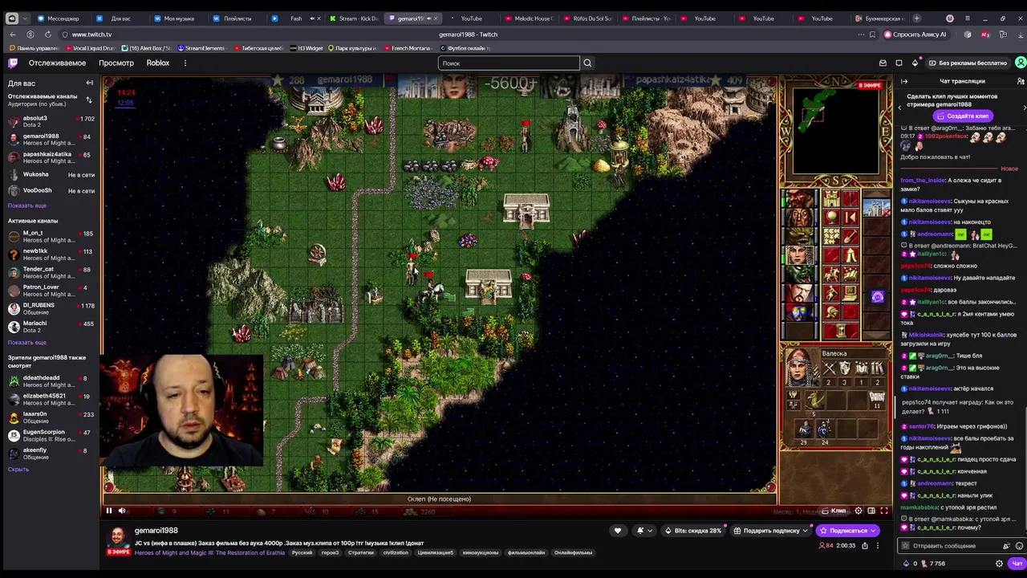The height and width of the screenshot is (578, 1027).
Task: Open chat settings gear icon
Action: [x=1000, y=564]
